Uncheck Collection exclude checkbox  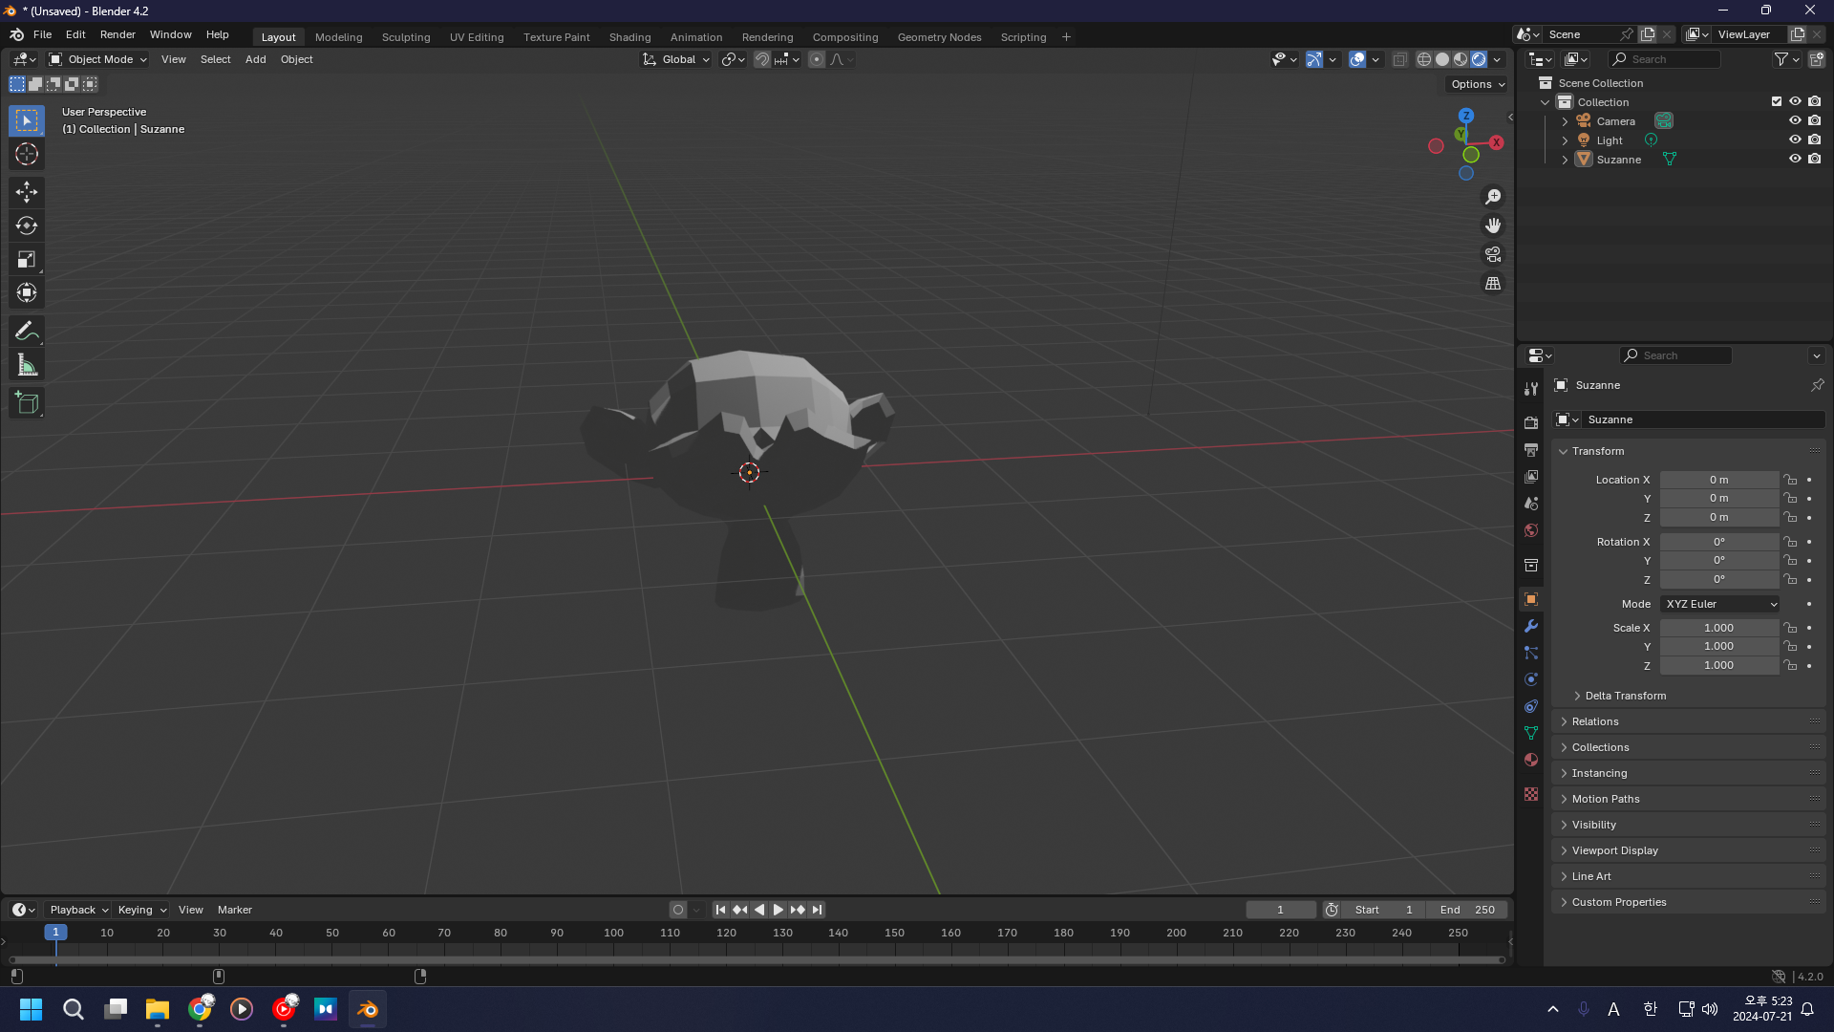(1777, 102)
